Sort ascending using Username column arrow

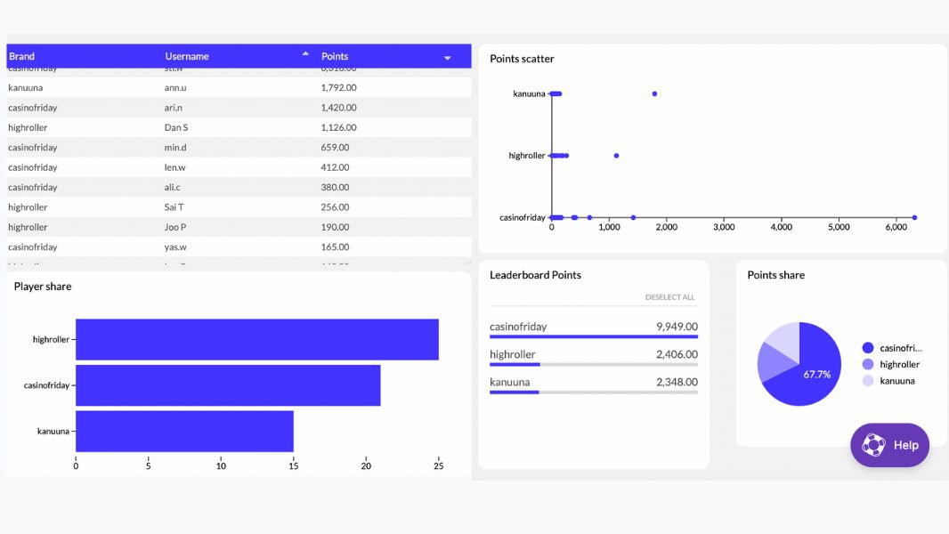(x=305, y=53)
